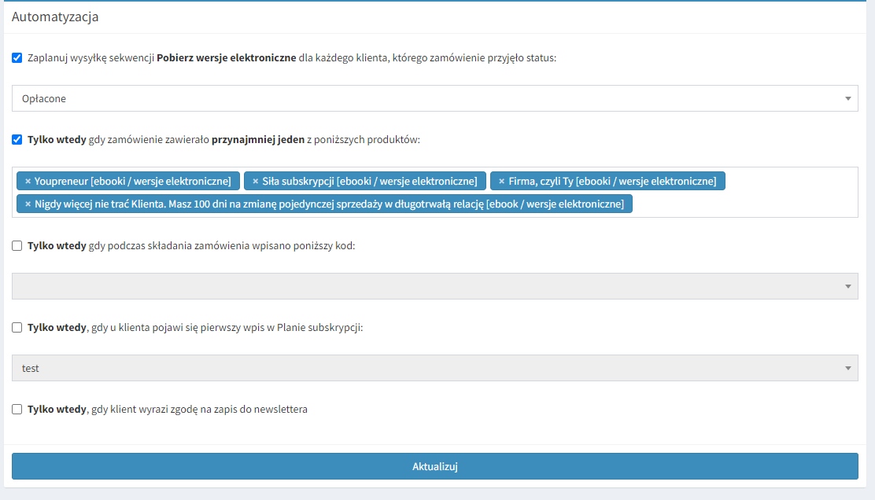Remove the Firma, czyli Ty tag
Image resolution: width=875 pixels, height=500 pixels.
pyautogui.click(x=501, y=182)
